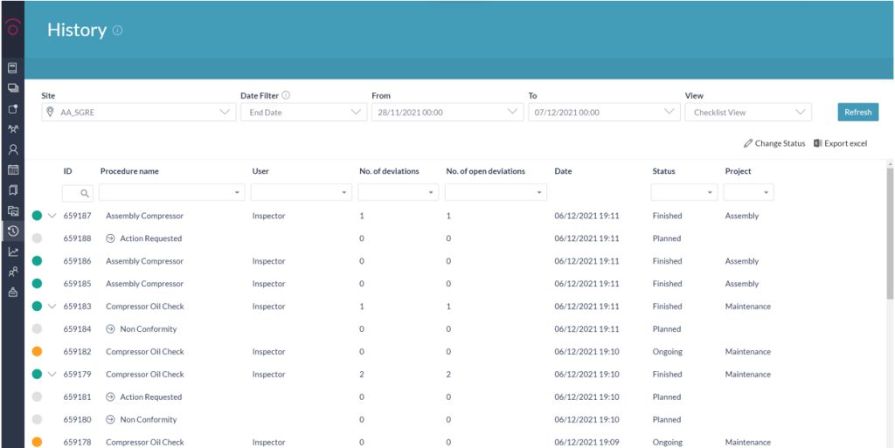Click the app logo in the sidebar

pos(12,27)
